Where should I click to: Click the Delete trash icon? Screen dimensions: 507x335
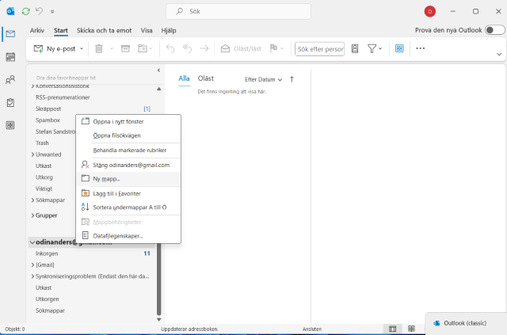pos(99,48)
